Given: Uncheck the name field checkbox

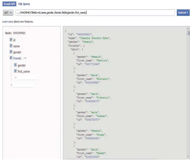Looking at the screenshot, I should [11, 46].
